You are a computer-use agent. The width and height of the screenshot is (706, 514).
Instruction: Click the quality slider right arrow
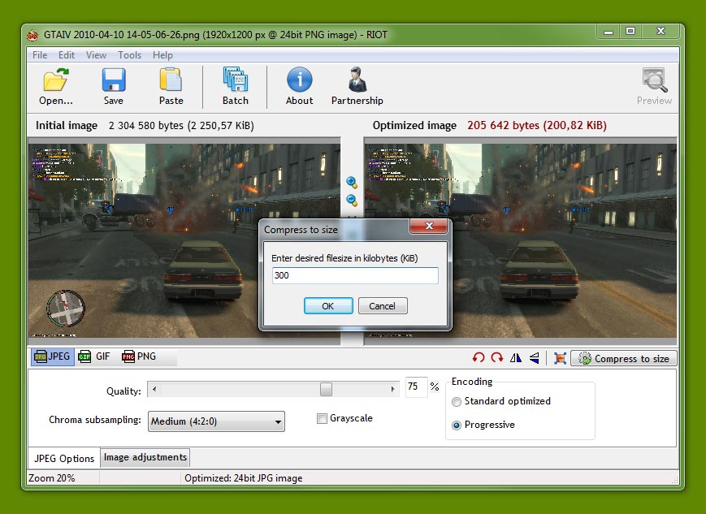click(x=392, y=389)
